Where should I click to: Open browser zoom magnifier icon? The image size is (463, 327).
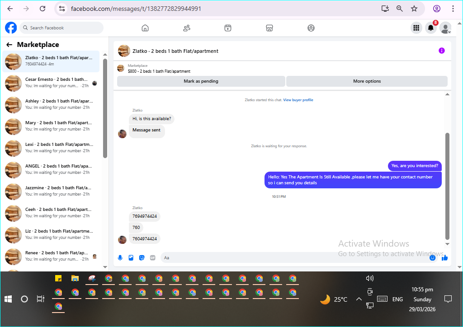(x=400, y=9)
